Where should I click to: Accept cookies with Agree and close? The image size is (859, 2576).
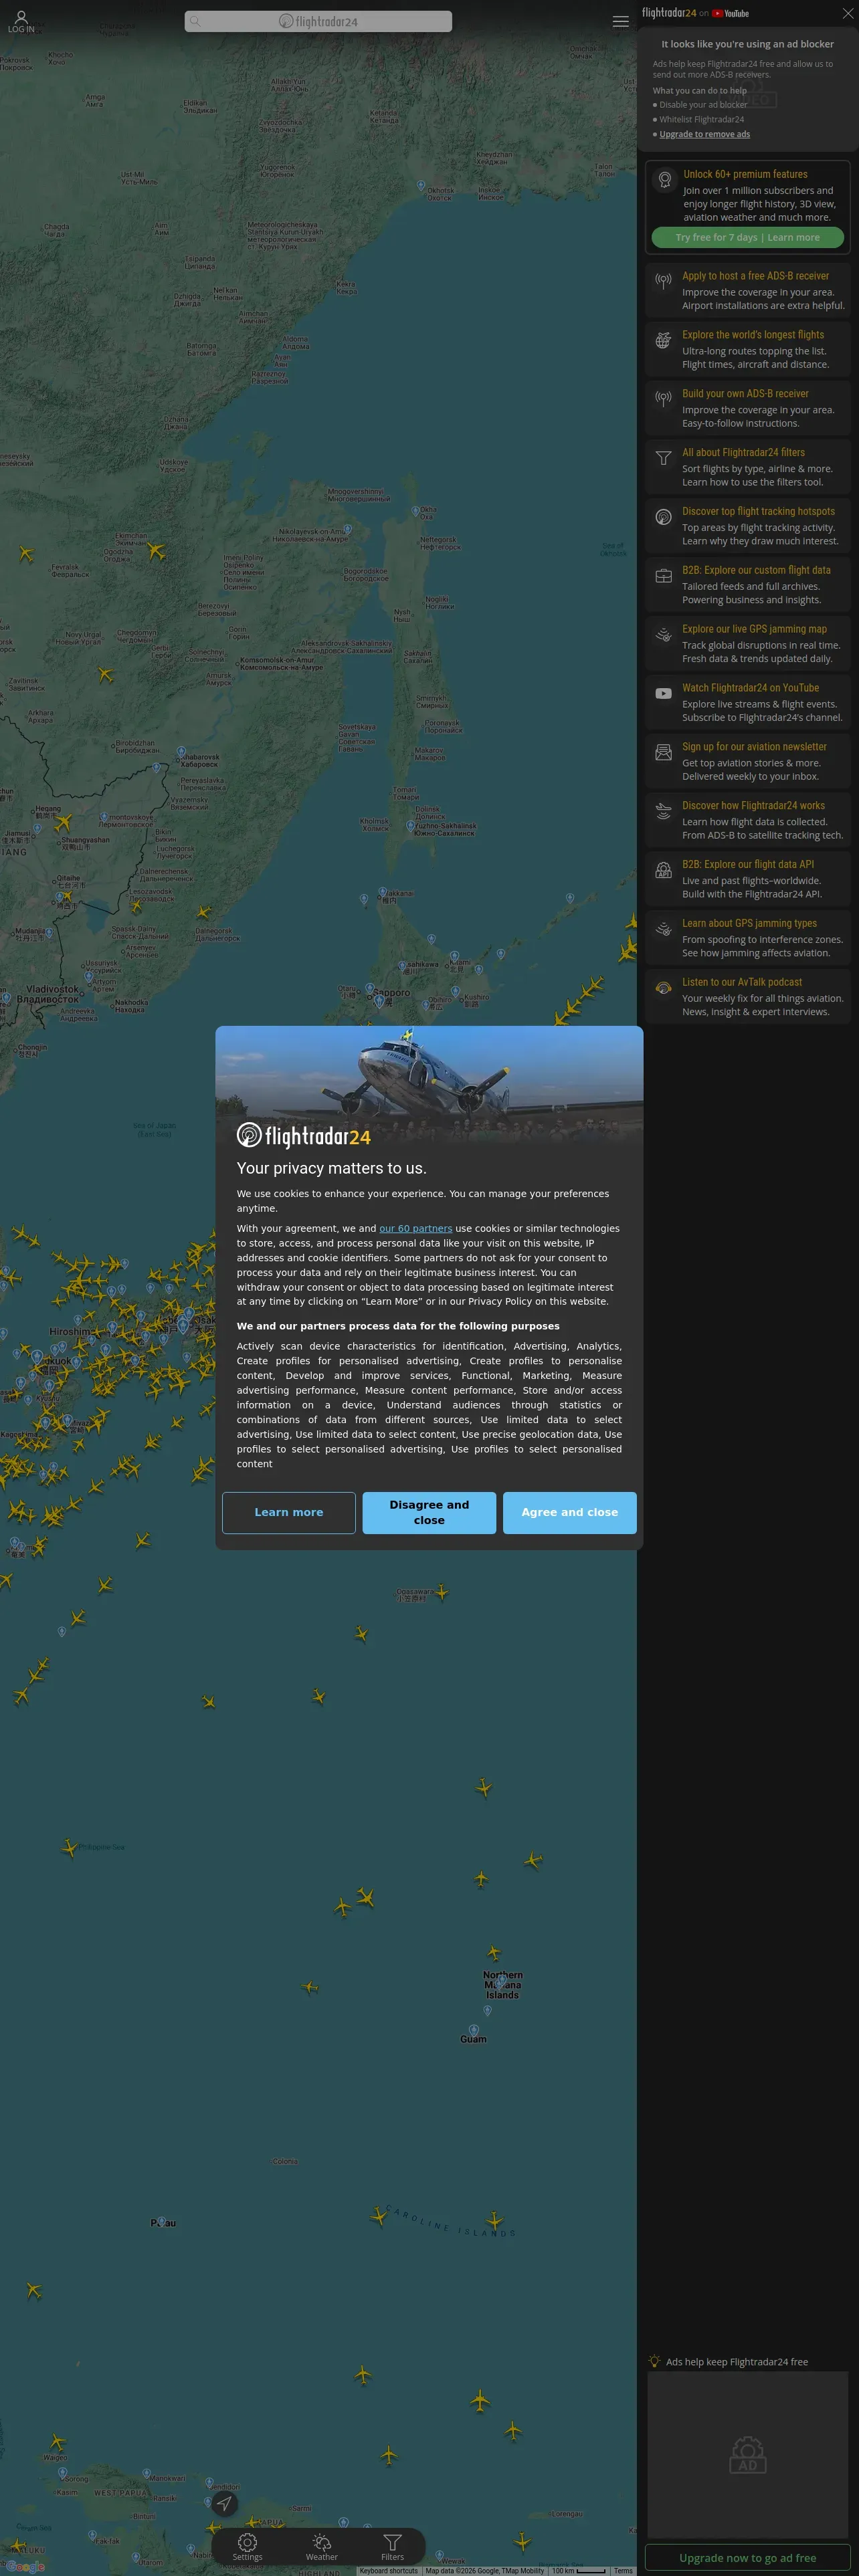point(570,1513)
